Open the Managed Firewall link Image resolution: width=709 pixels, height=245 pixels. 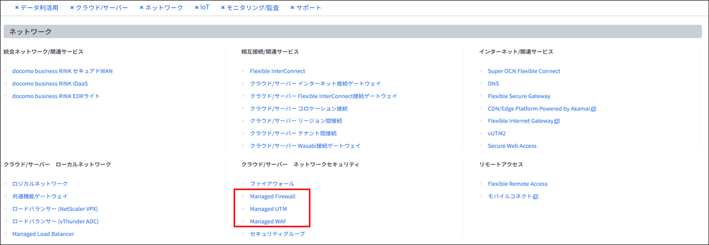[273, 196]
